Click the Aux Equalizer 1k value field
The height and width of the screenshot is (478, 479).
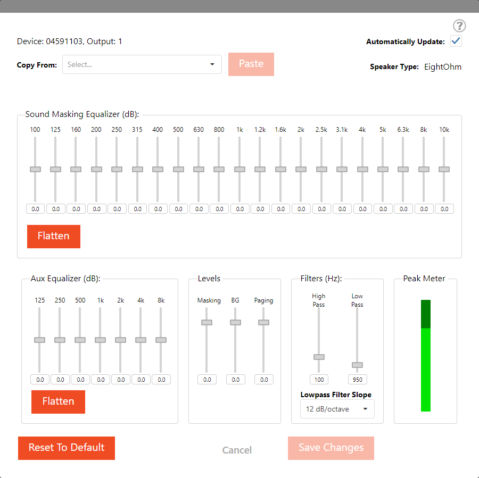point(101,380)
